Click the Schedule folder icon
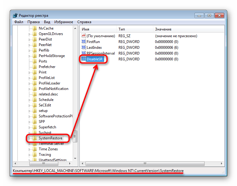 click(35, 100)
